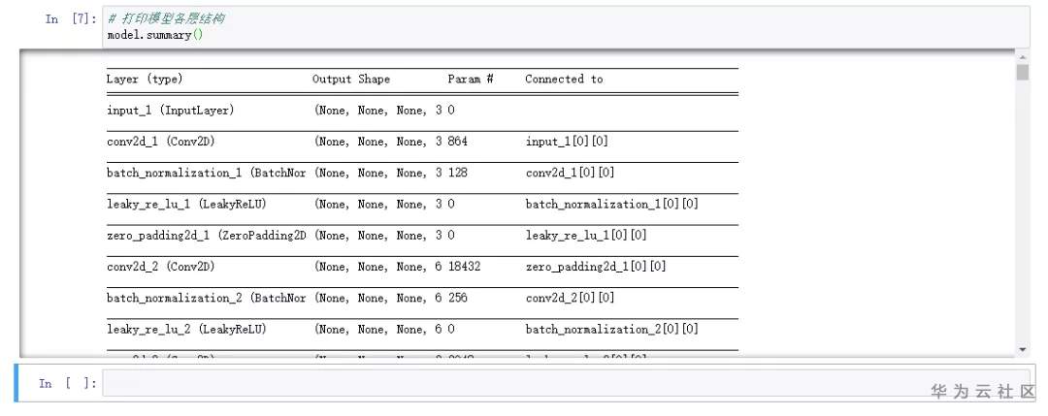This screenshot has height=416, width=1048.
Task: Click the input_1 (InputLayer) row
Action: pos(171,111)
